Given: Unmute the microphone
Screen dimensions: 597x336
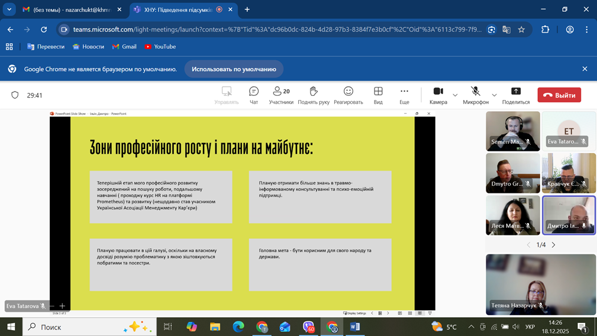Looking at the screenshot, I should coord(475,95).
